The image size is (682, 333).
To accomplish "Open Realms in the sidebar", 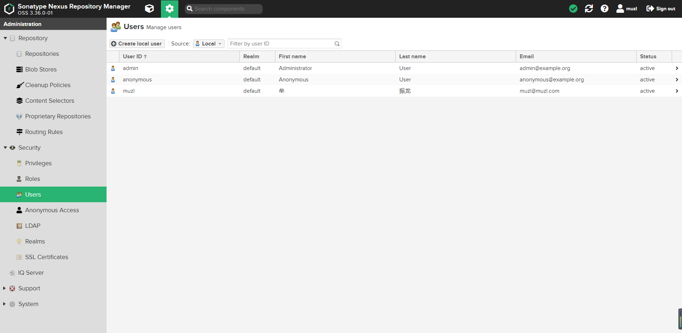I will 53,241.
